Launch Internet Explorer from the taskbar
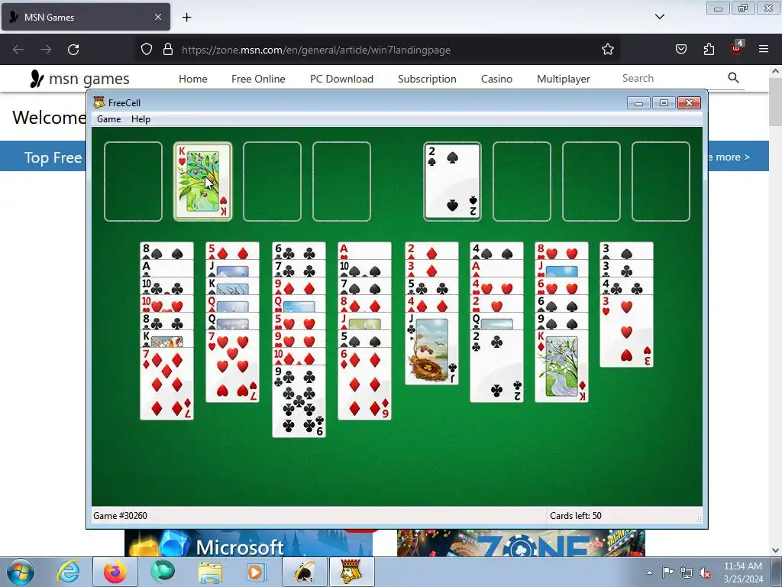The width and height of the screenshot is (782, 587). click(68, 572)
